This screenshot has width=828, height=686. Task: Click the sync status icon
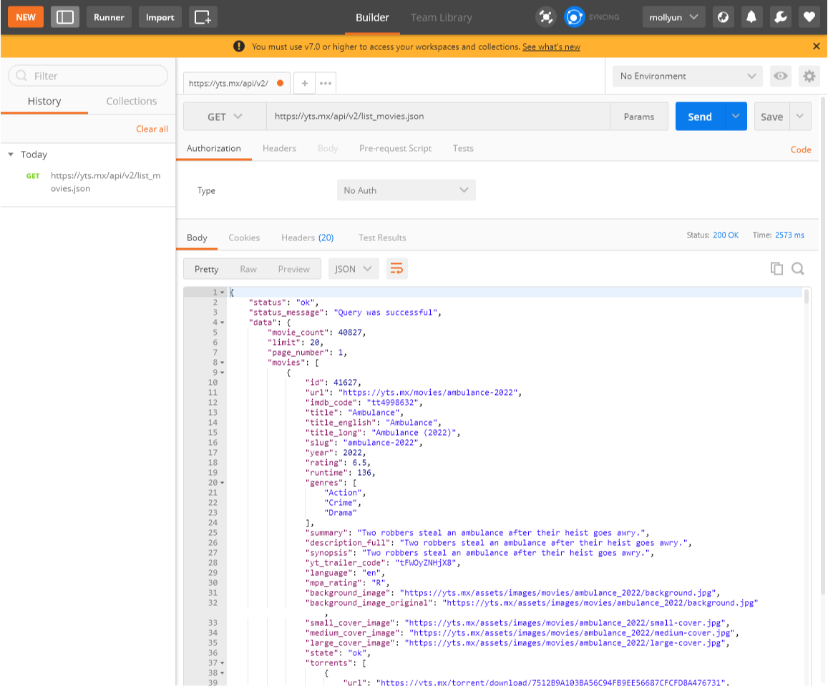(x=574, y=17)
